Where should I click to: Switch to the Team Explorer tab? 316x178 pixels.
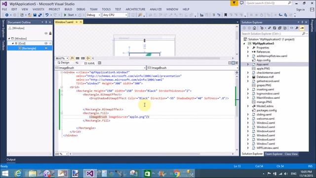(x=274, y=154)
